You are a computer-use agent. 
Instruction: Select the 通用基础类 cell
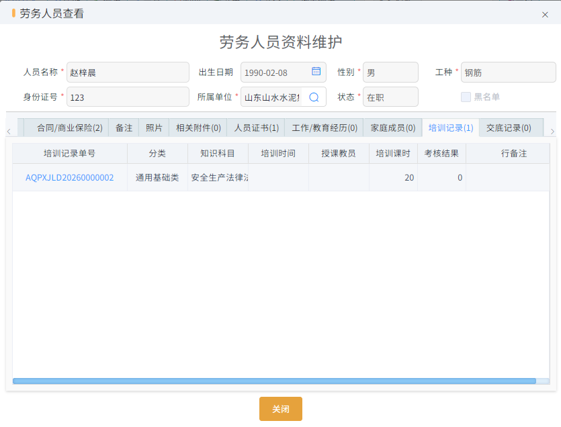[157, 177]
